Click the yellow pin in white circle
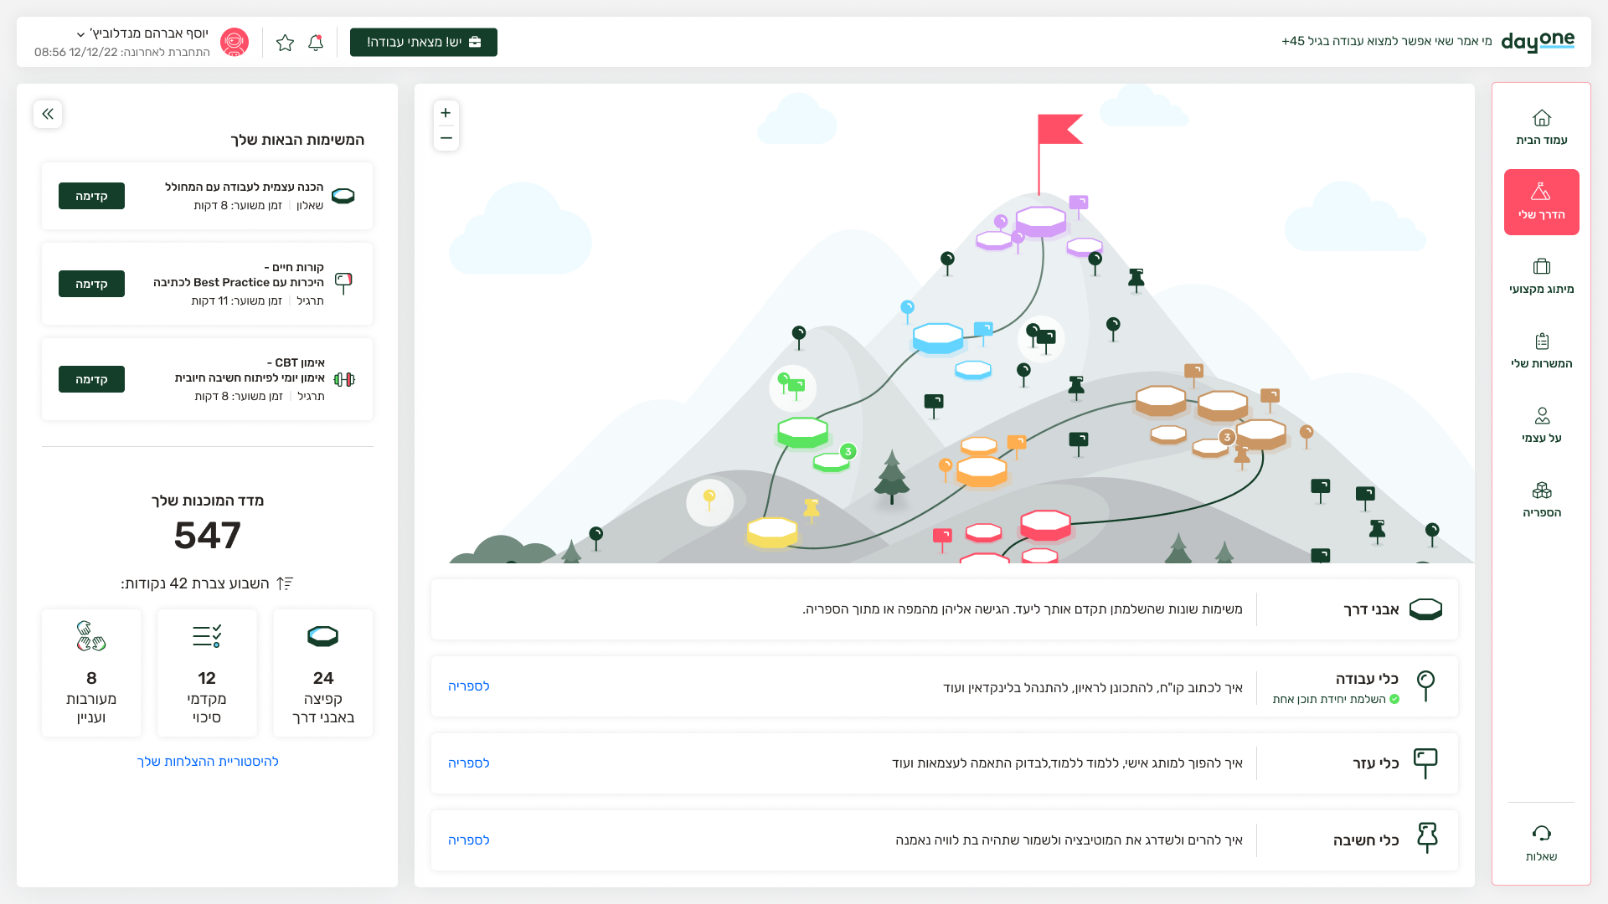The width and height of the screenshot is (1608, 904). pyautogui.click(x=709, y=501)
